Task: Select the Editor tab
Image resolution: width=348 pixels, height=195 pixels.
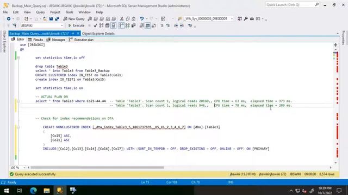Action: 18,40
